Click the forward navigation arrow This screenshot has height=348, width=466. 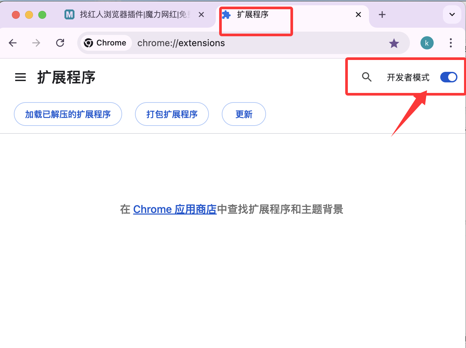[36, 43]
